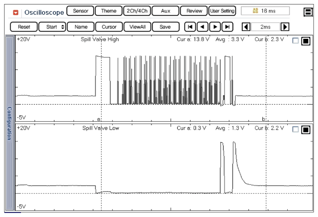The image size is (318, 217).
Task: Step back one frame with left arrow
Action: tap(202, 27)
